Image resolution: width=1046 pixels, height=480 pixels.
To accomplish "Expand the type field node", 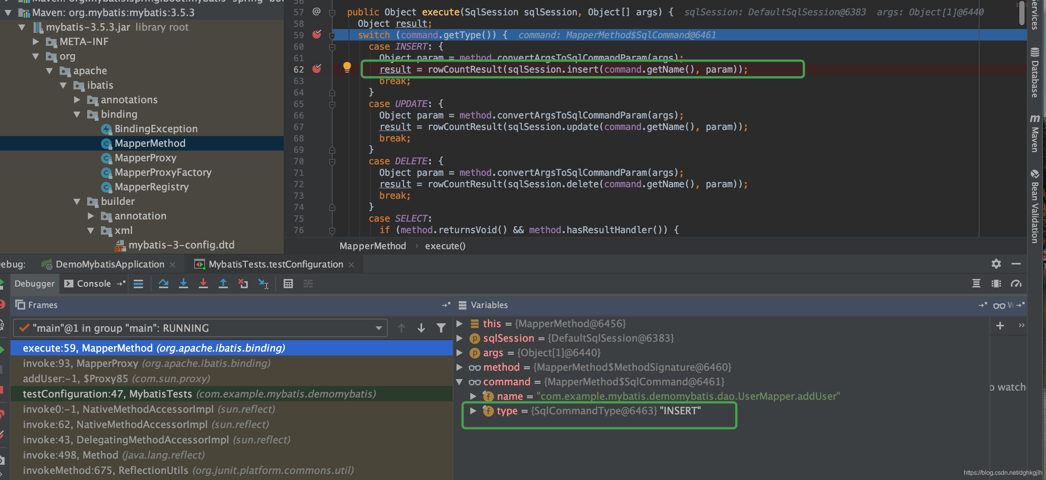I will tap(473, 410).
